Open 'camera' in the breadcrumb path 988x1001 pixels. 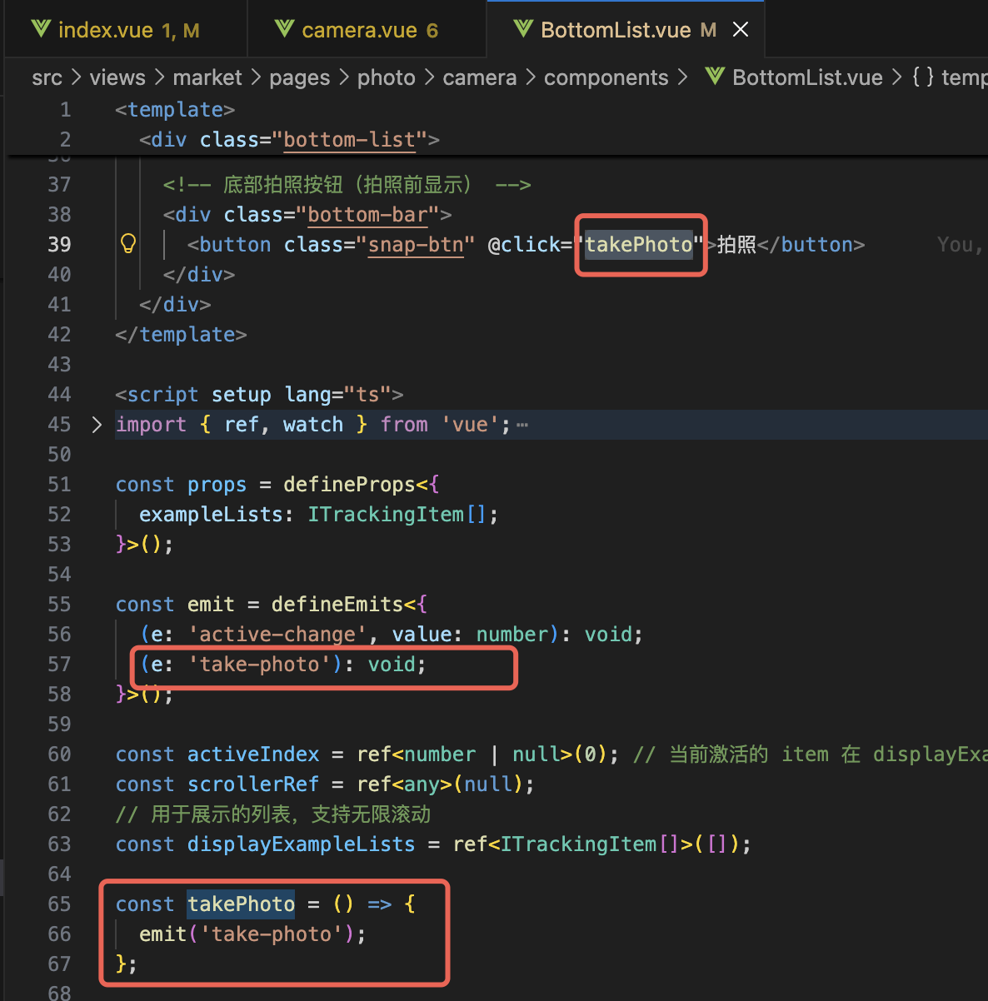480,77
